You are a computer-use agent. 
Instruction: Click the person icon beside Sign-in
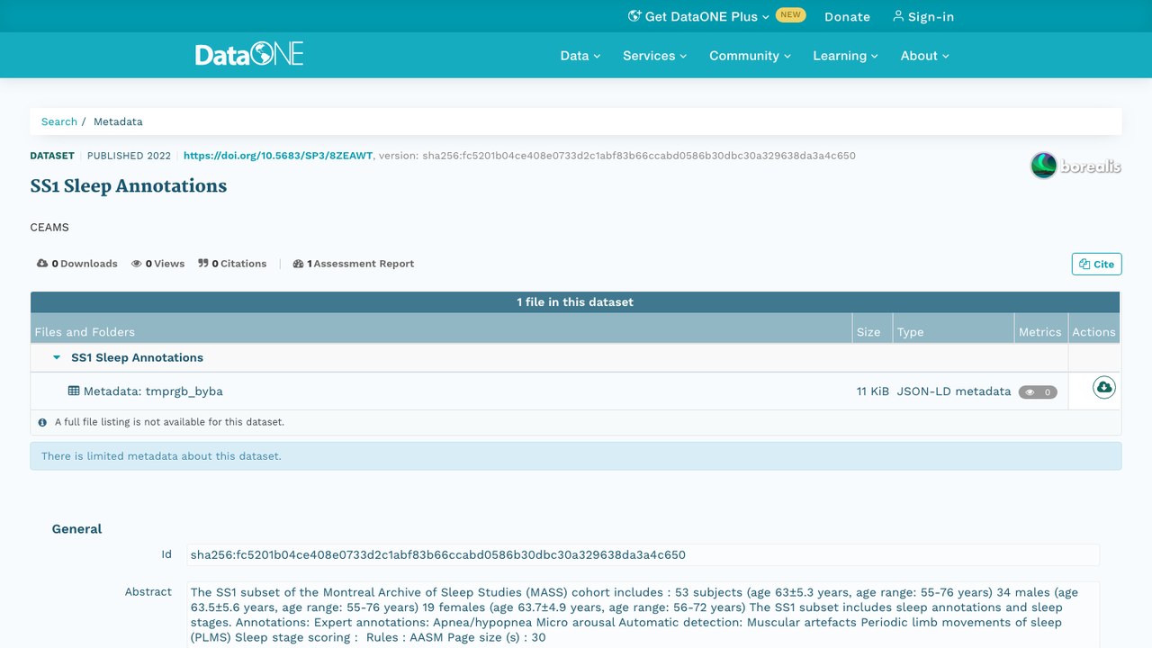[898, 16]
